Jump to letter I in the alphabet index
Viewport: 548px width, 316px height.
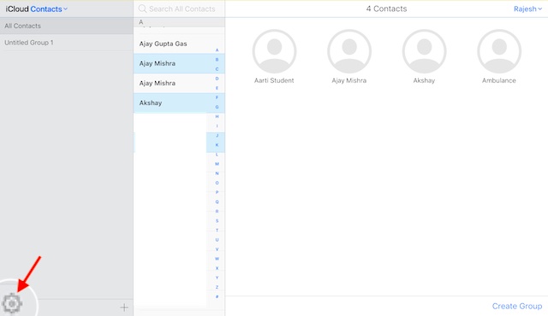[217, 126]
